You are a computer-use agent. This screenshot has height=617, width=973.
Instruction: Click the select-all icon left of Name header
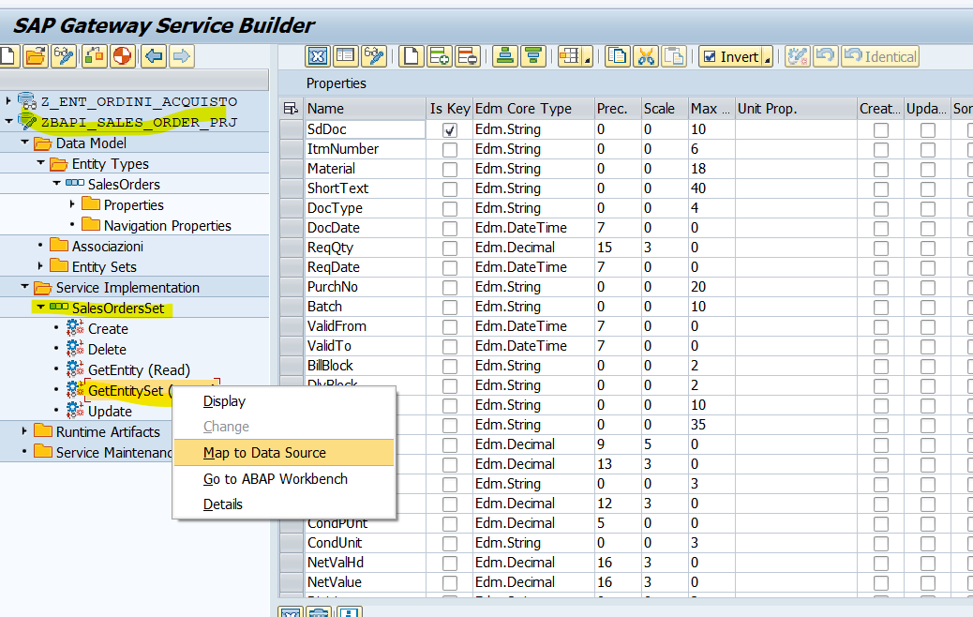(291, 109)
